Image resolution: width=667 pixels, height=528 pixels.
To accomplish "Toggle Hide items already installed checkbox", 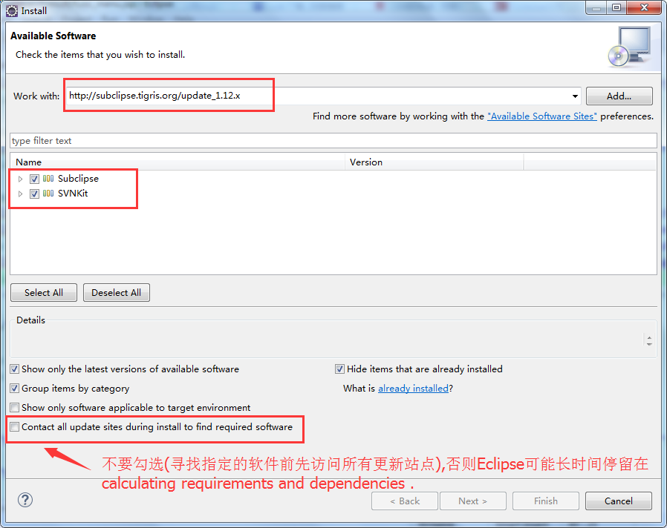I will tap(339, 369).
